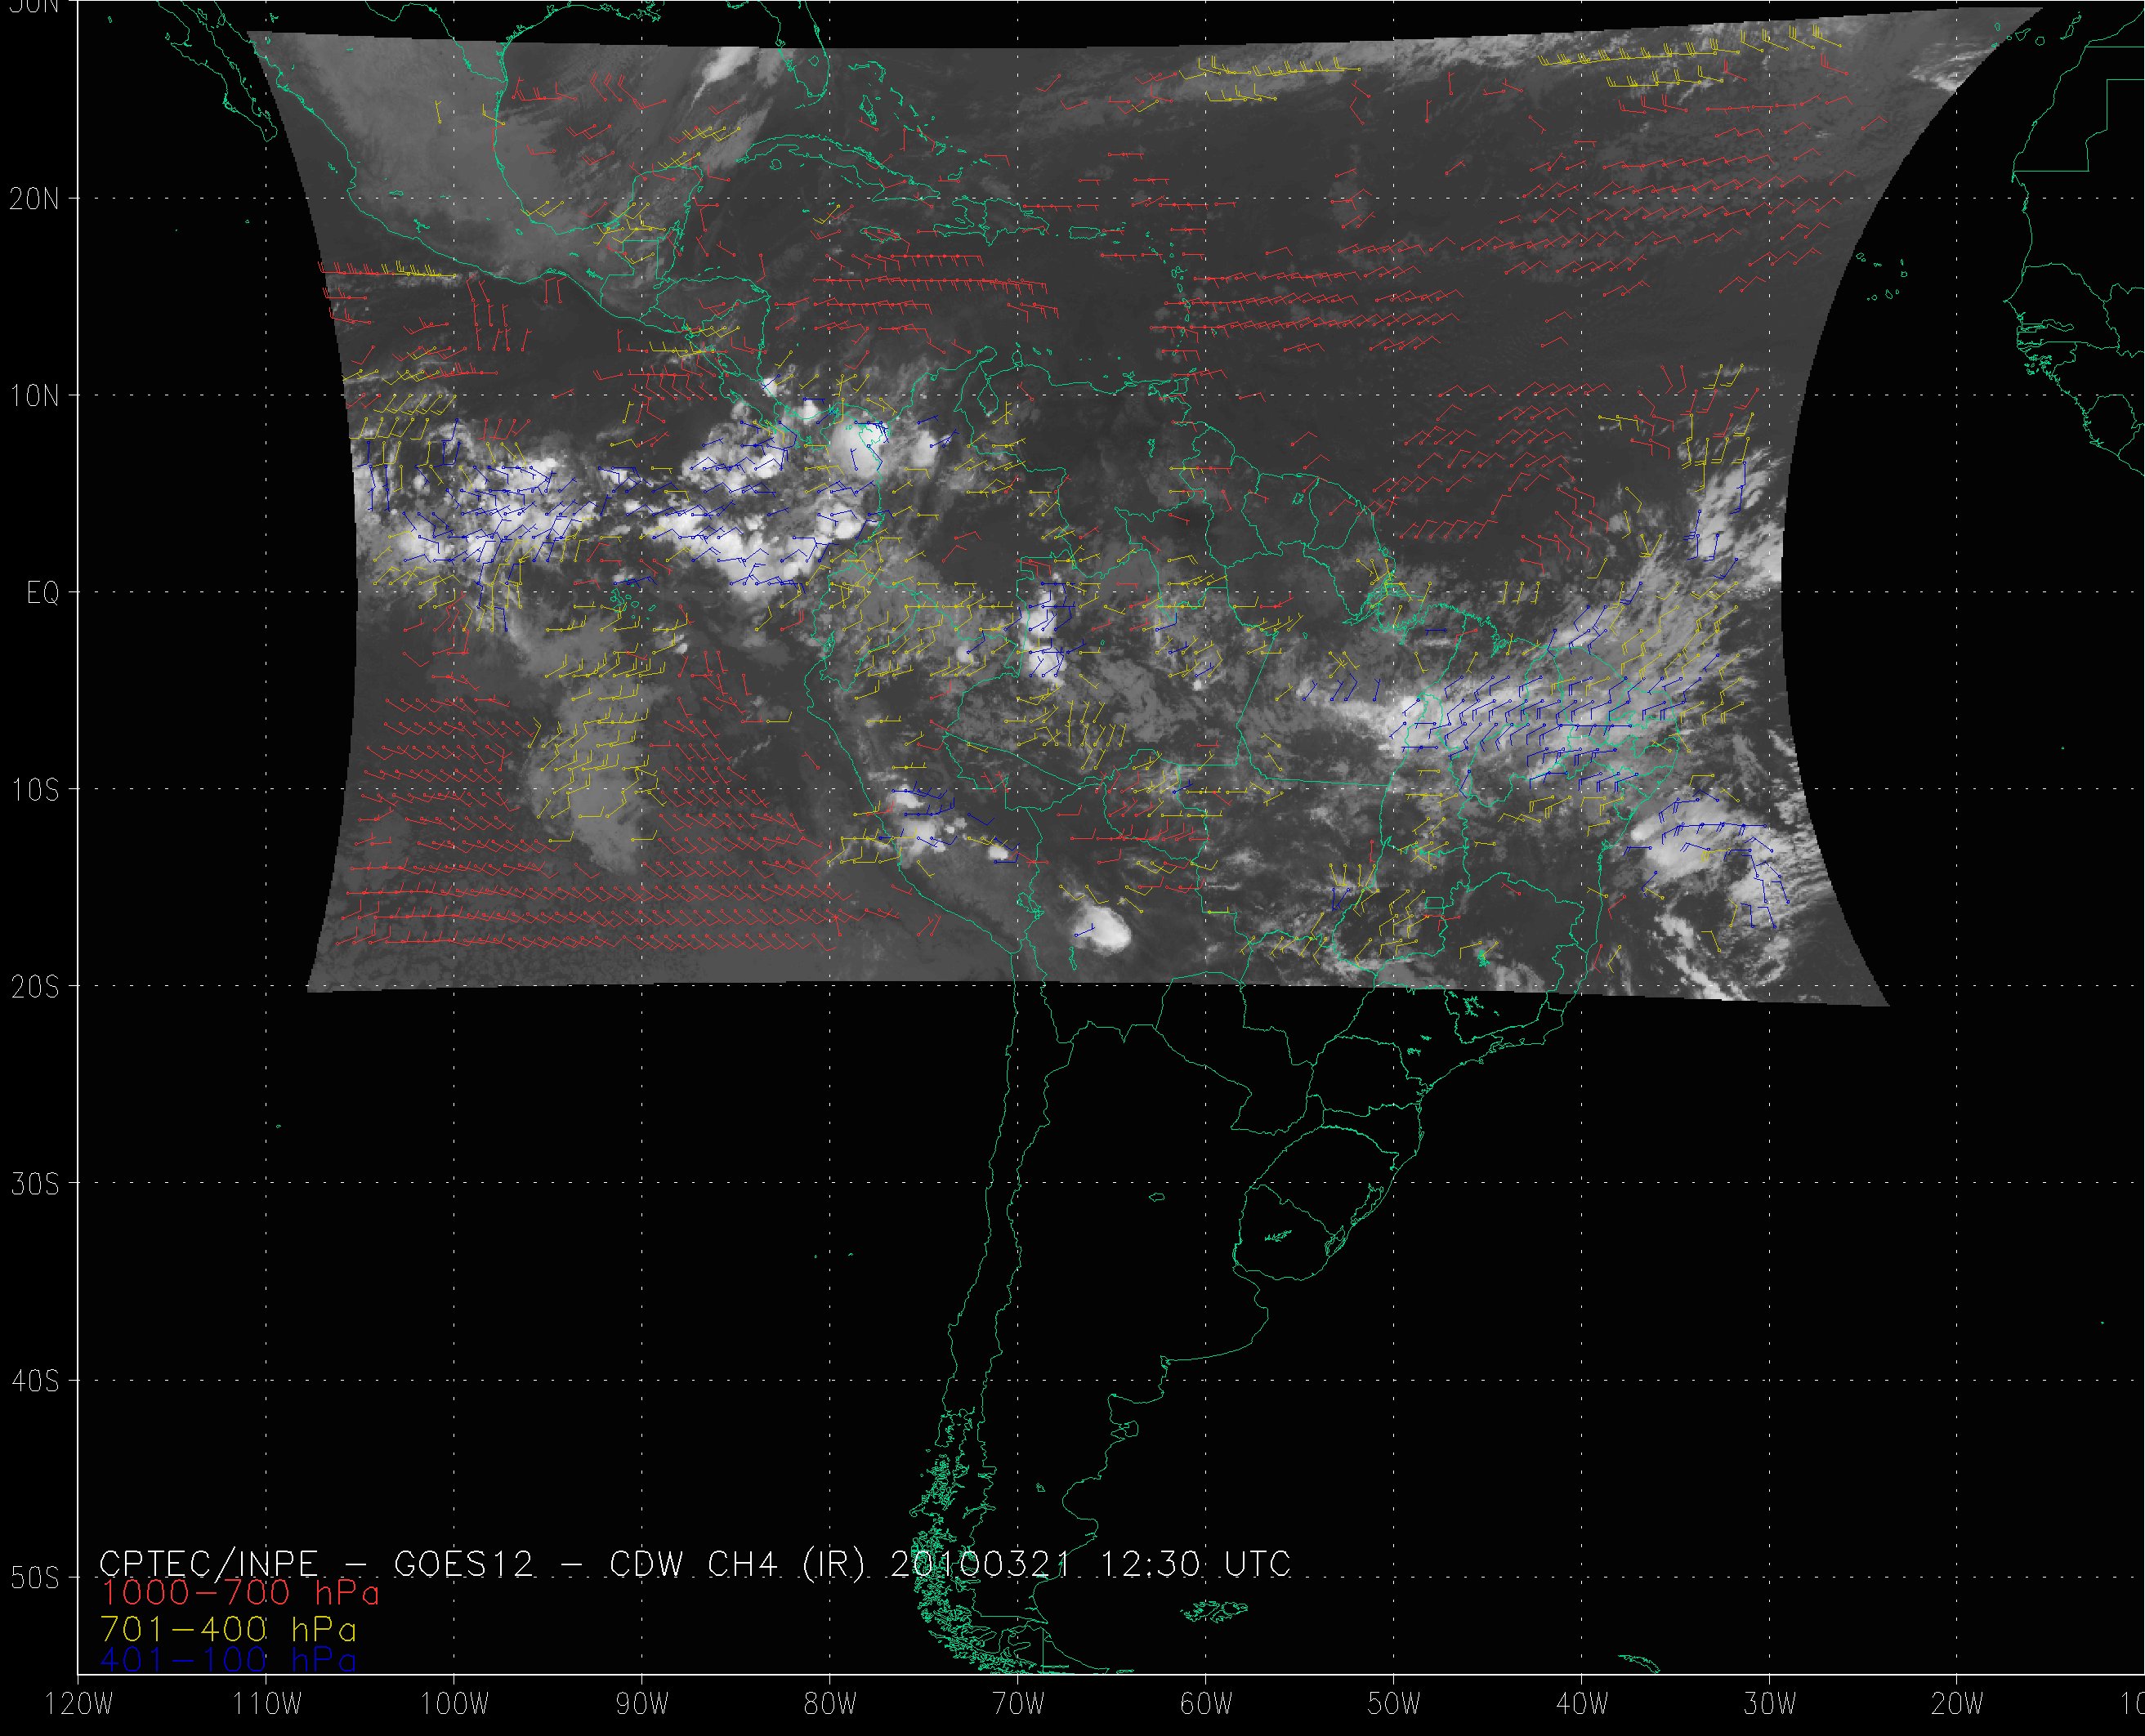The height and width of the screenshot is (1736, 2145).
Task: Click the EQ latitude axis label
Action: 42,594
